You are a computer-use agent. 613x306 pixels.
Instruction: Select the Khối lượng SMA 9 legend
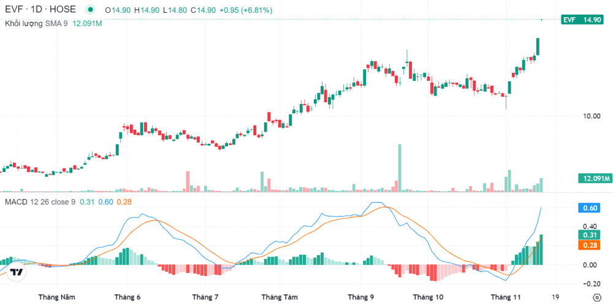click(37, 23)
